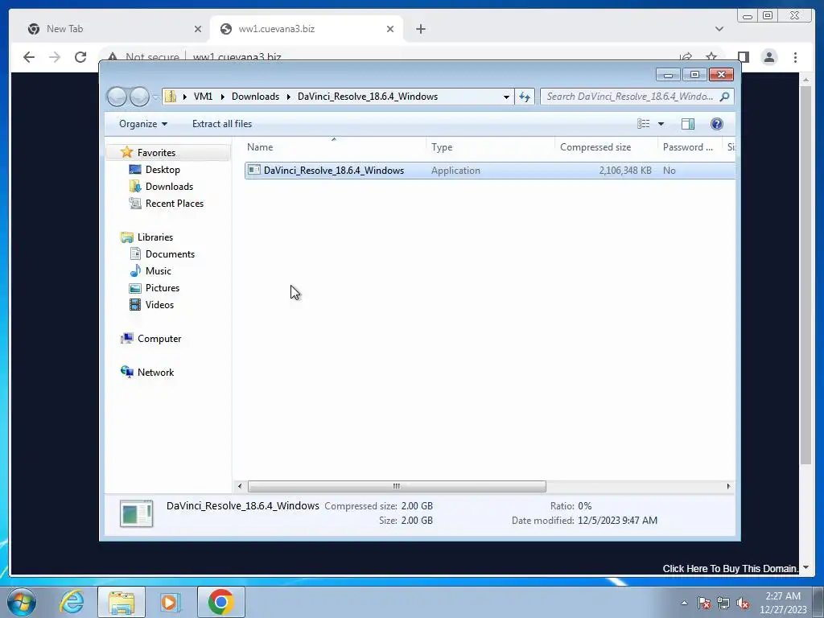Open the Windows Start menu
This screenshot has height=618, width=824.
[22, 602]
